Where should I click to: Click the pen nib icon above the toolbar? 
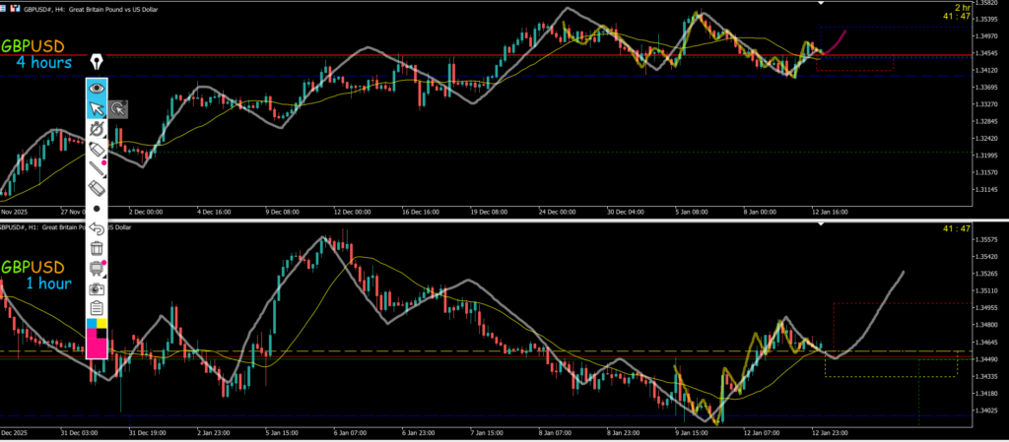[98, 63]
